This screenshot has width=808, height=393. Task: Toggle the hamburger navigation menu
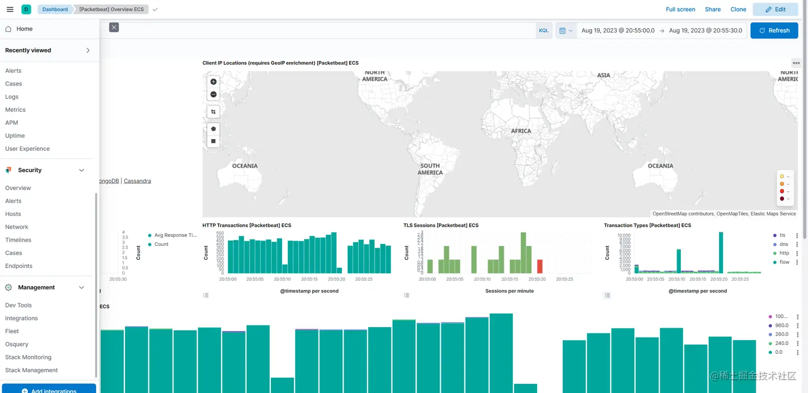(x=10, y=9)
